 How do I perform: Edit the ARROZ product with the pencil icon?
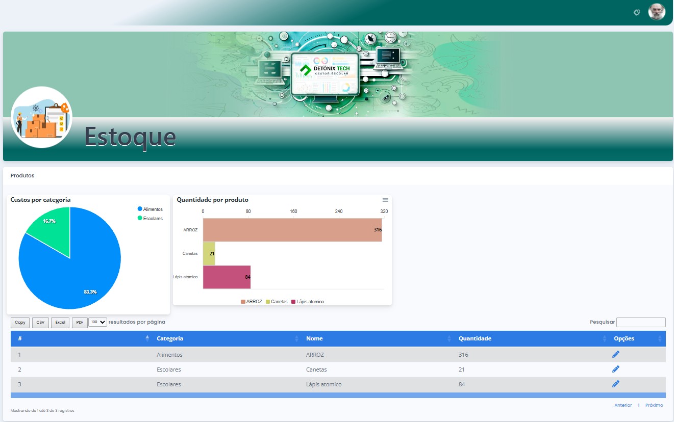coord(616,354)
